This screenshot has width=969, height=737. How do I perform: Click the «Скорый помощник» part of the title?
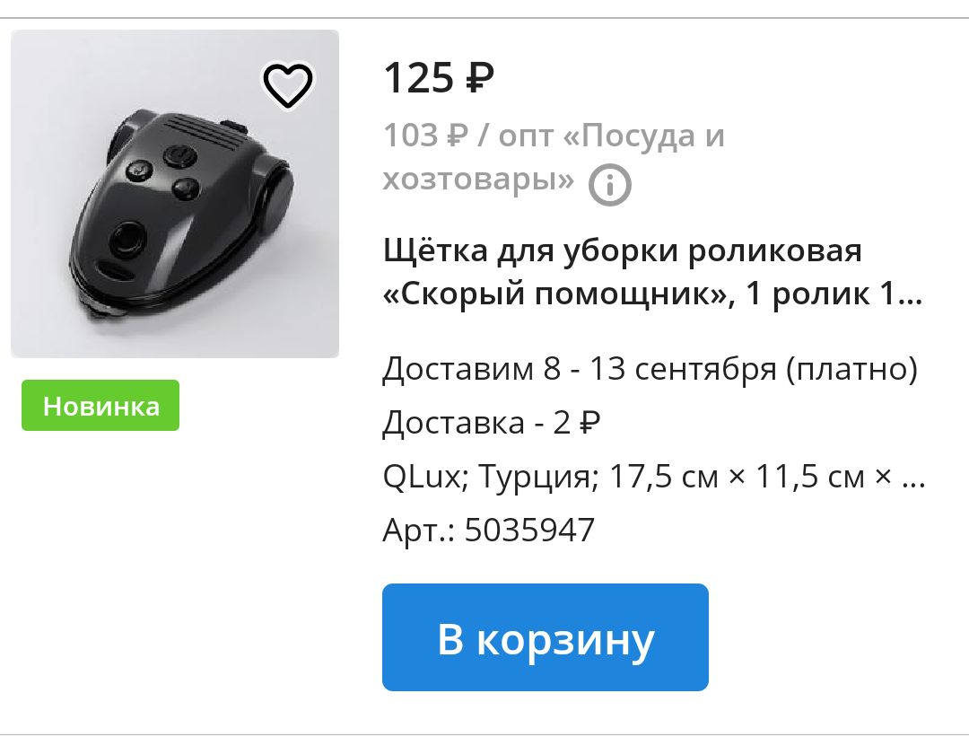point(559,293)
